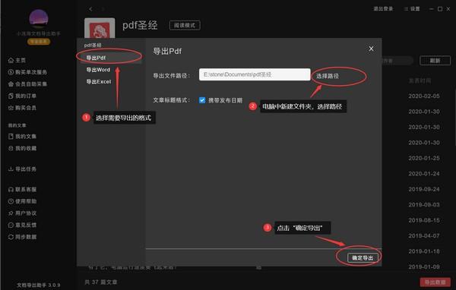Open 购买单次服务 in the sidebar
Screen dimensions: 456x290
27,72
